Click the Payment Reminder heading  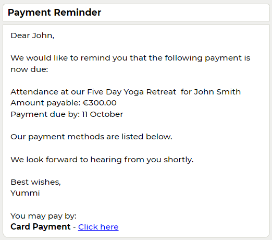54,13
